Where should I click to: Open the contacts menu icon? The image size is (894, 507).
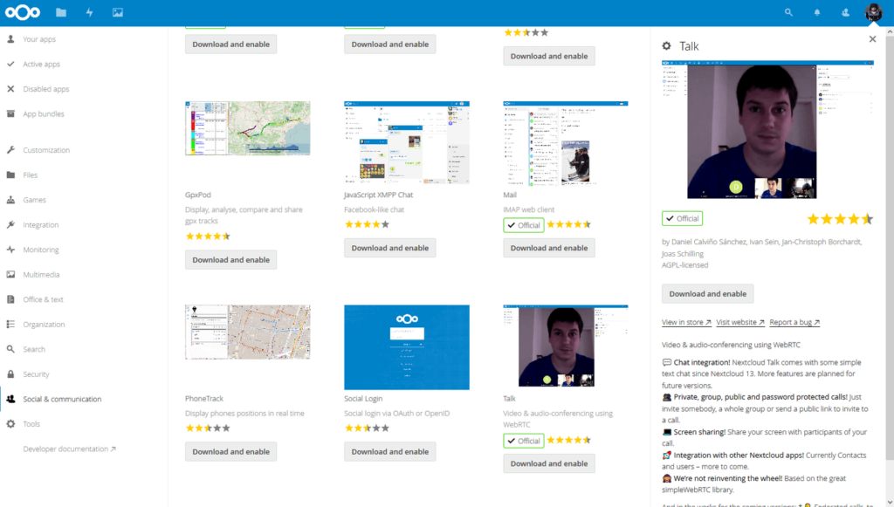click(845, 12)
